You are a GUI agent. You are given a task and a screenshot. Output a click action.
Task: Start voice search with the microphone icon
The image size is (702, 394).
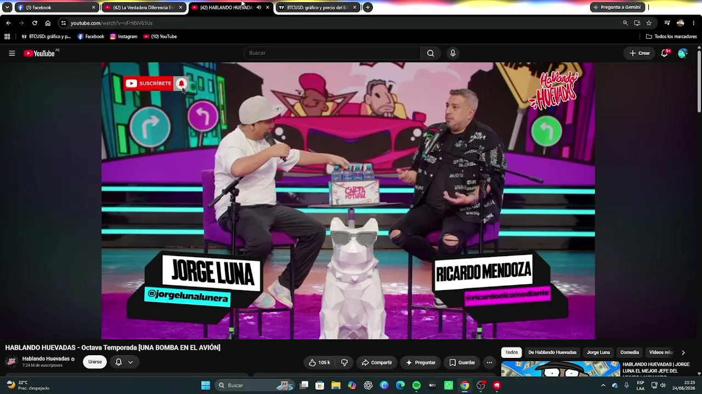[x=452, y=53]
